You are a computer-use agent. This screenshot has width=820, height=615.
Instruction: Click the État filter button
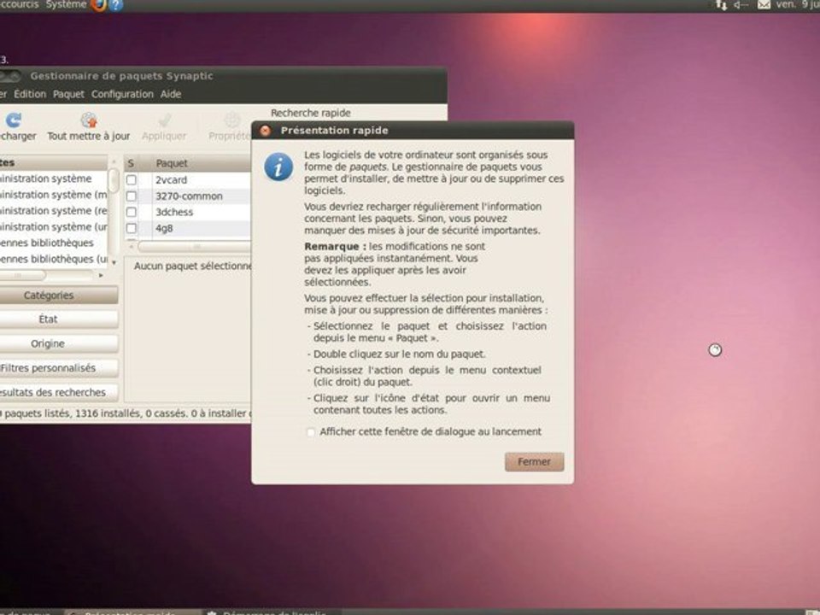pyautogui.click(x=59, y=319)
